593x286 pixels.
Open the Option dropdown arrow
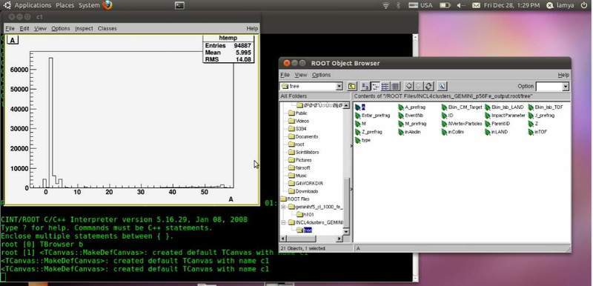click(566, 87)
